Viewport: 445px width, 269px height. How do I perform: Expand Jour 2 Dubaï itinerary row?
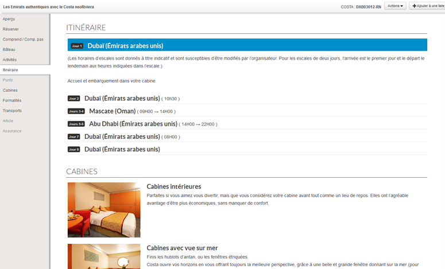122,98
